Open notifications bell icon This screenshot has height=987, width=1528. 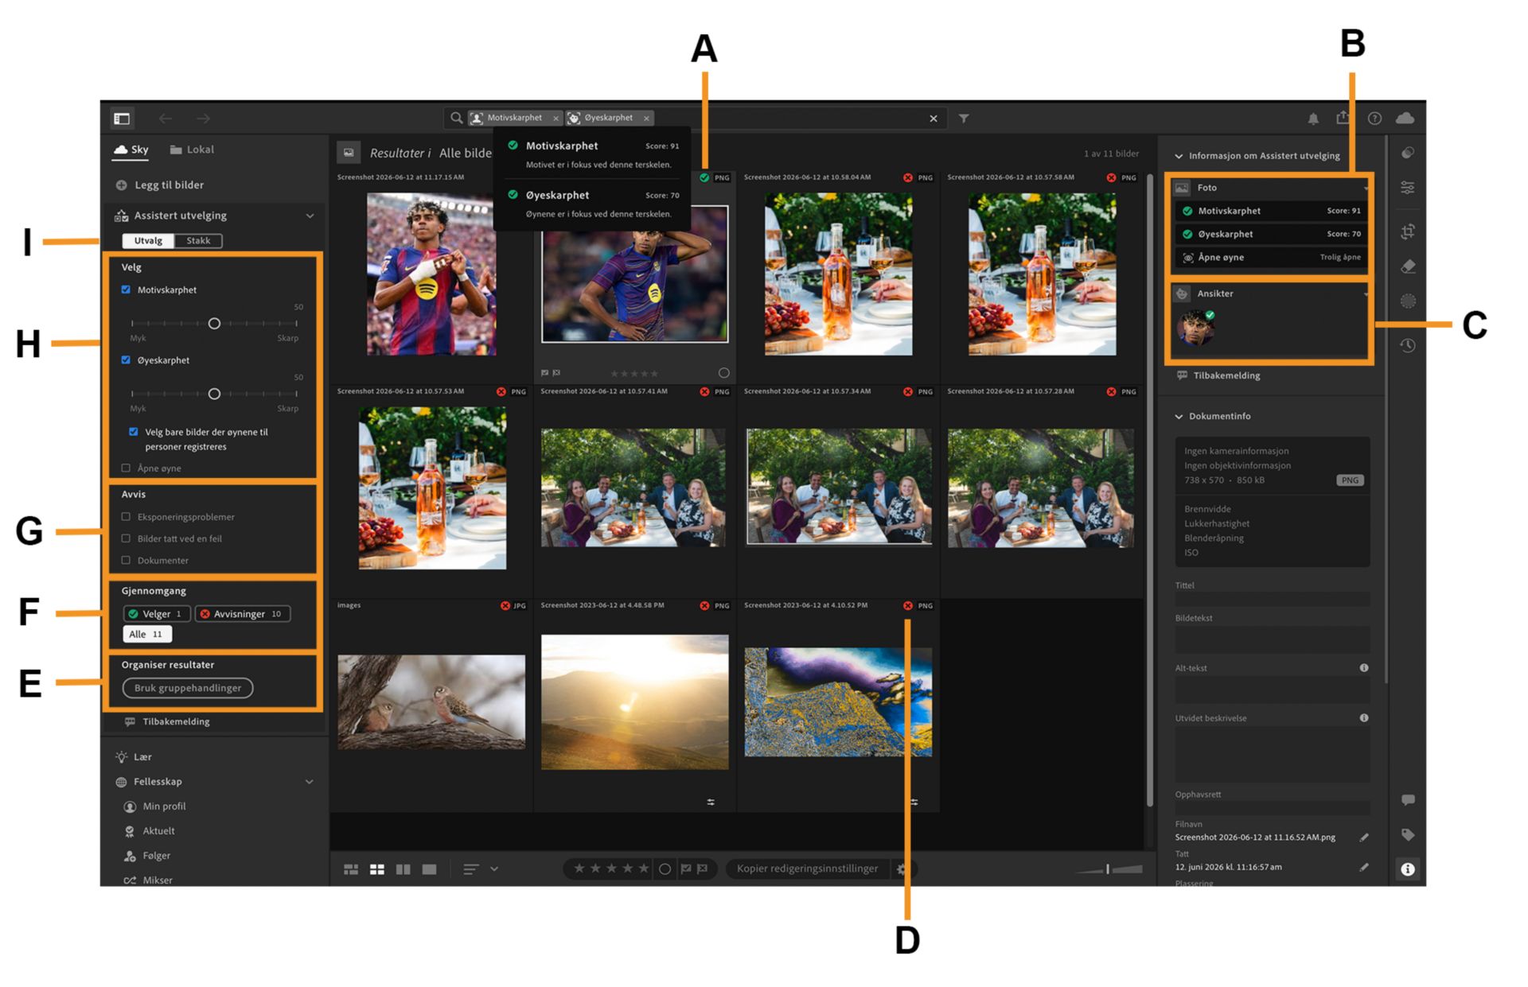[x=1313, y=119]
